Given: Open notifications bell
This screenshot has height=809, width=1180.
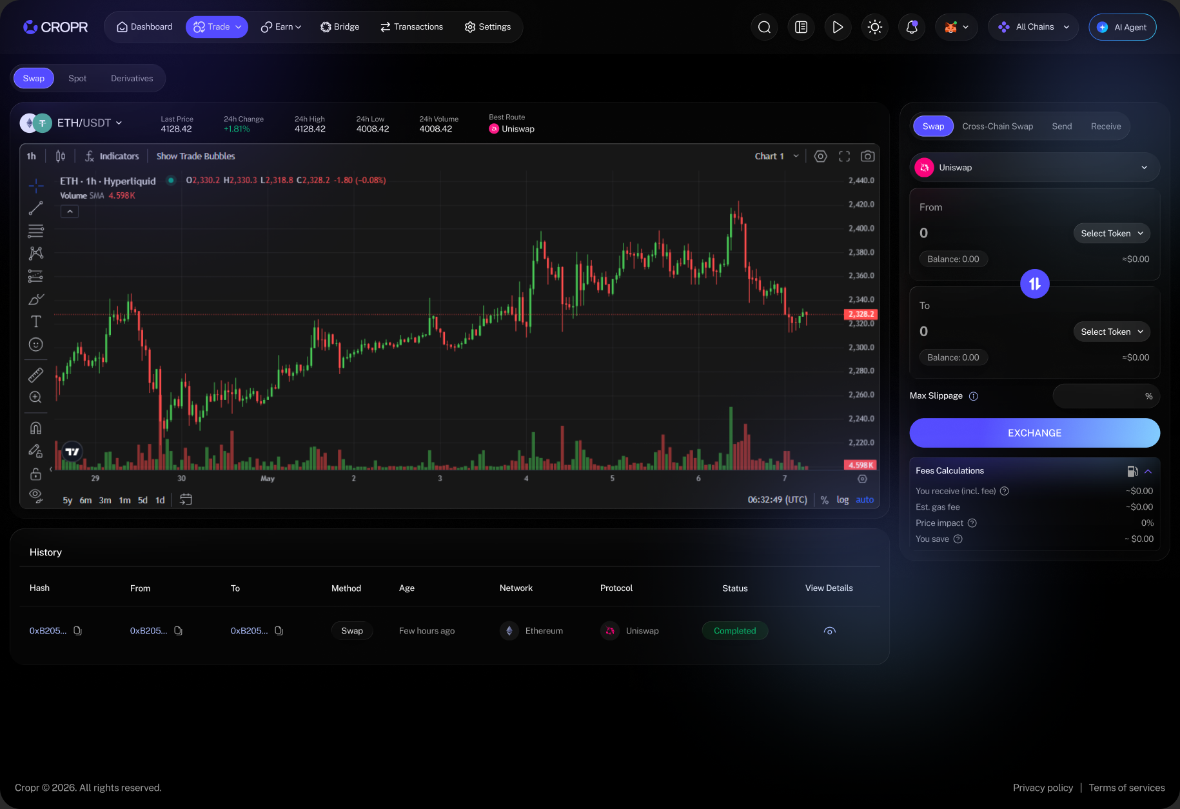Looking at the screenshot, I should coord(912,27).
